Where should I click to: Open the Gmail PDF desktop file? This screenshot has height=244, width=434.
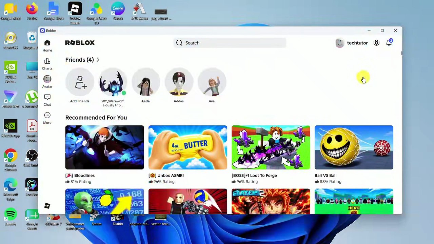[x=32, y=131]
